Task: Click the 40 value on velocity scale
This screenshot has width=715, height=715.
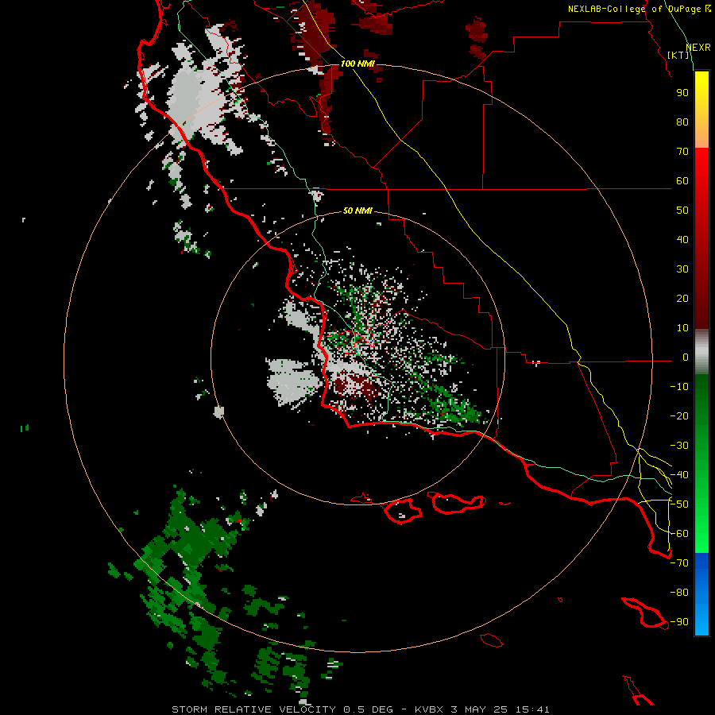Action: 682,239
